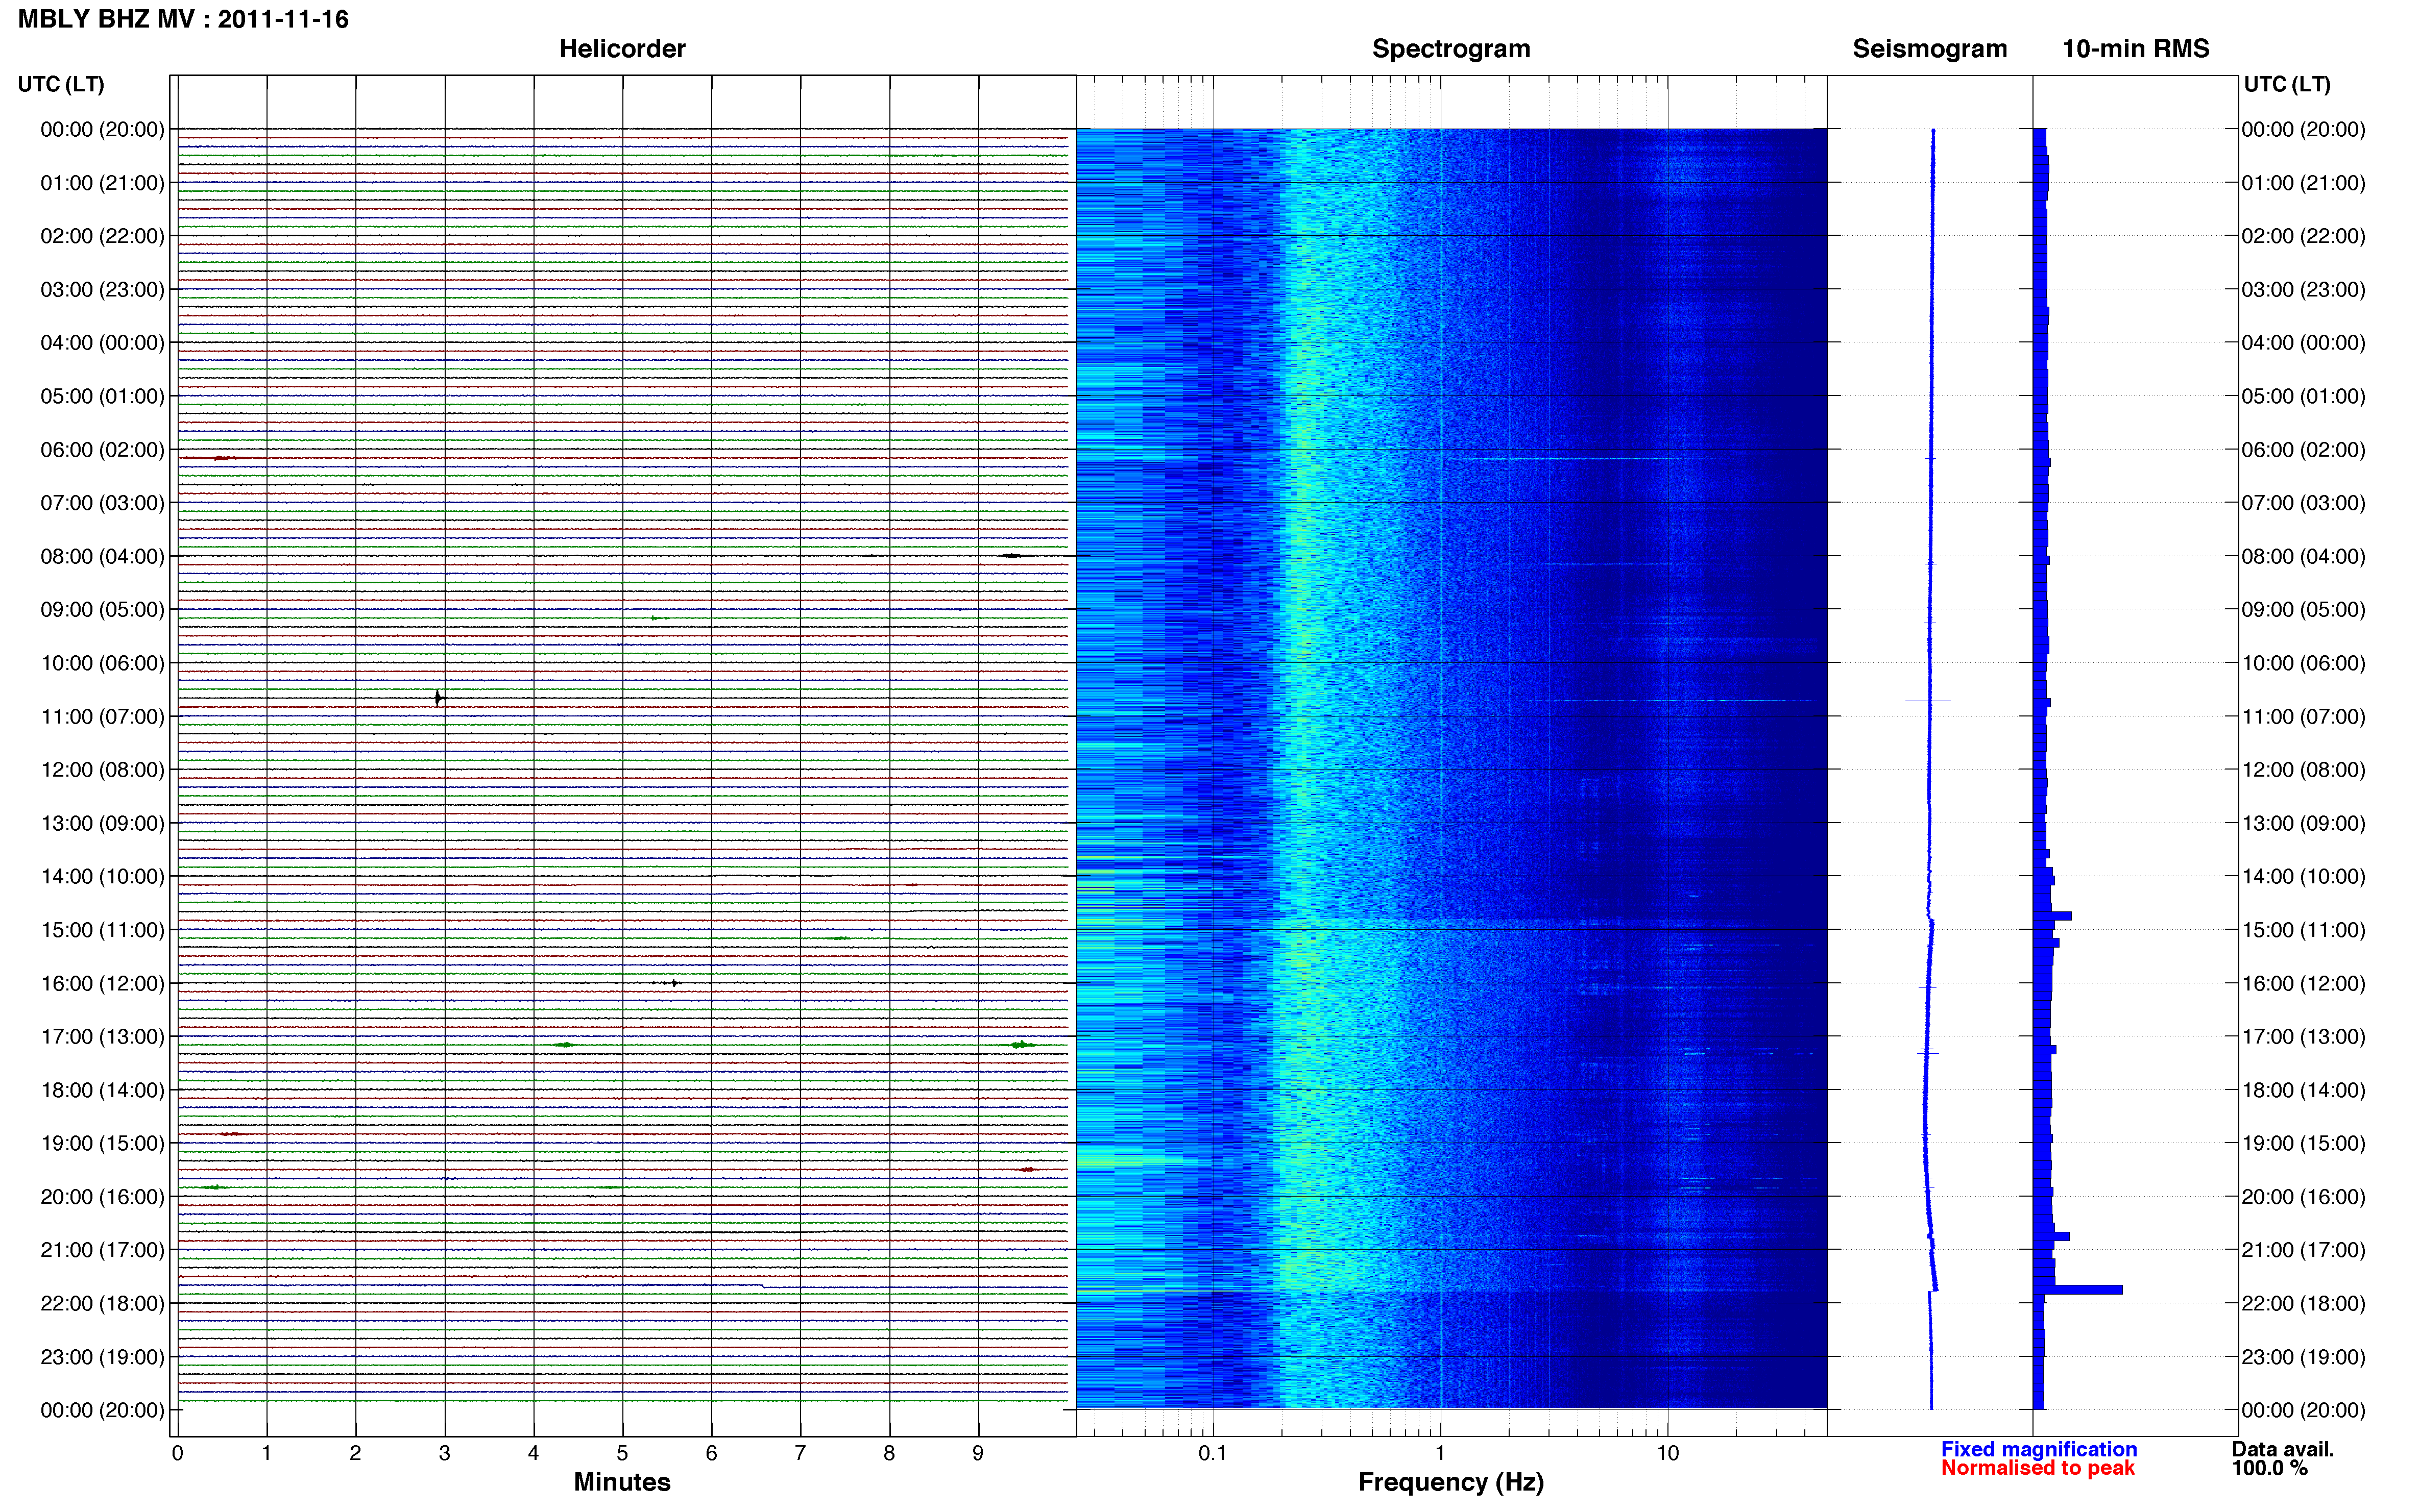Select "10:00 (06:00)" on the Helicorder time axis
The width and height of the screenshot is (2420, 1512).
coord(102,663)
